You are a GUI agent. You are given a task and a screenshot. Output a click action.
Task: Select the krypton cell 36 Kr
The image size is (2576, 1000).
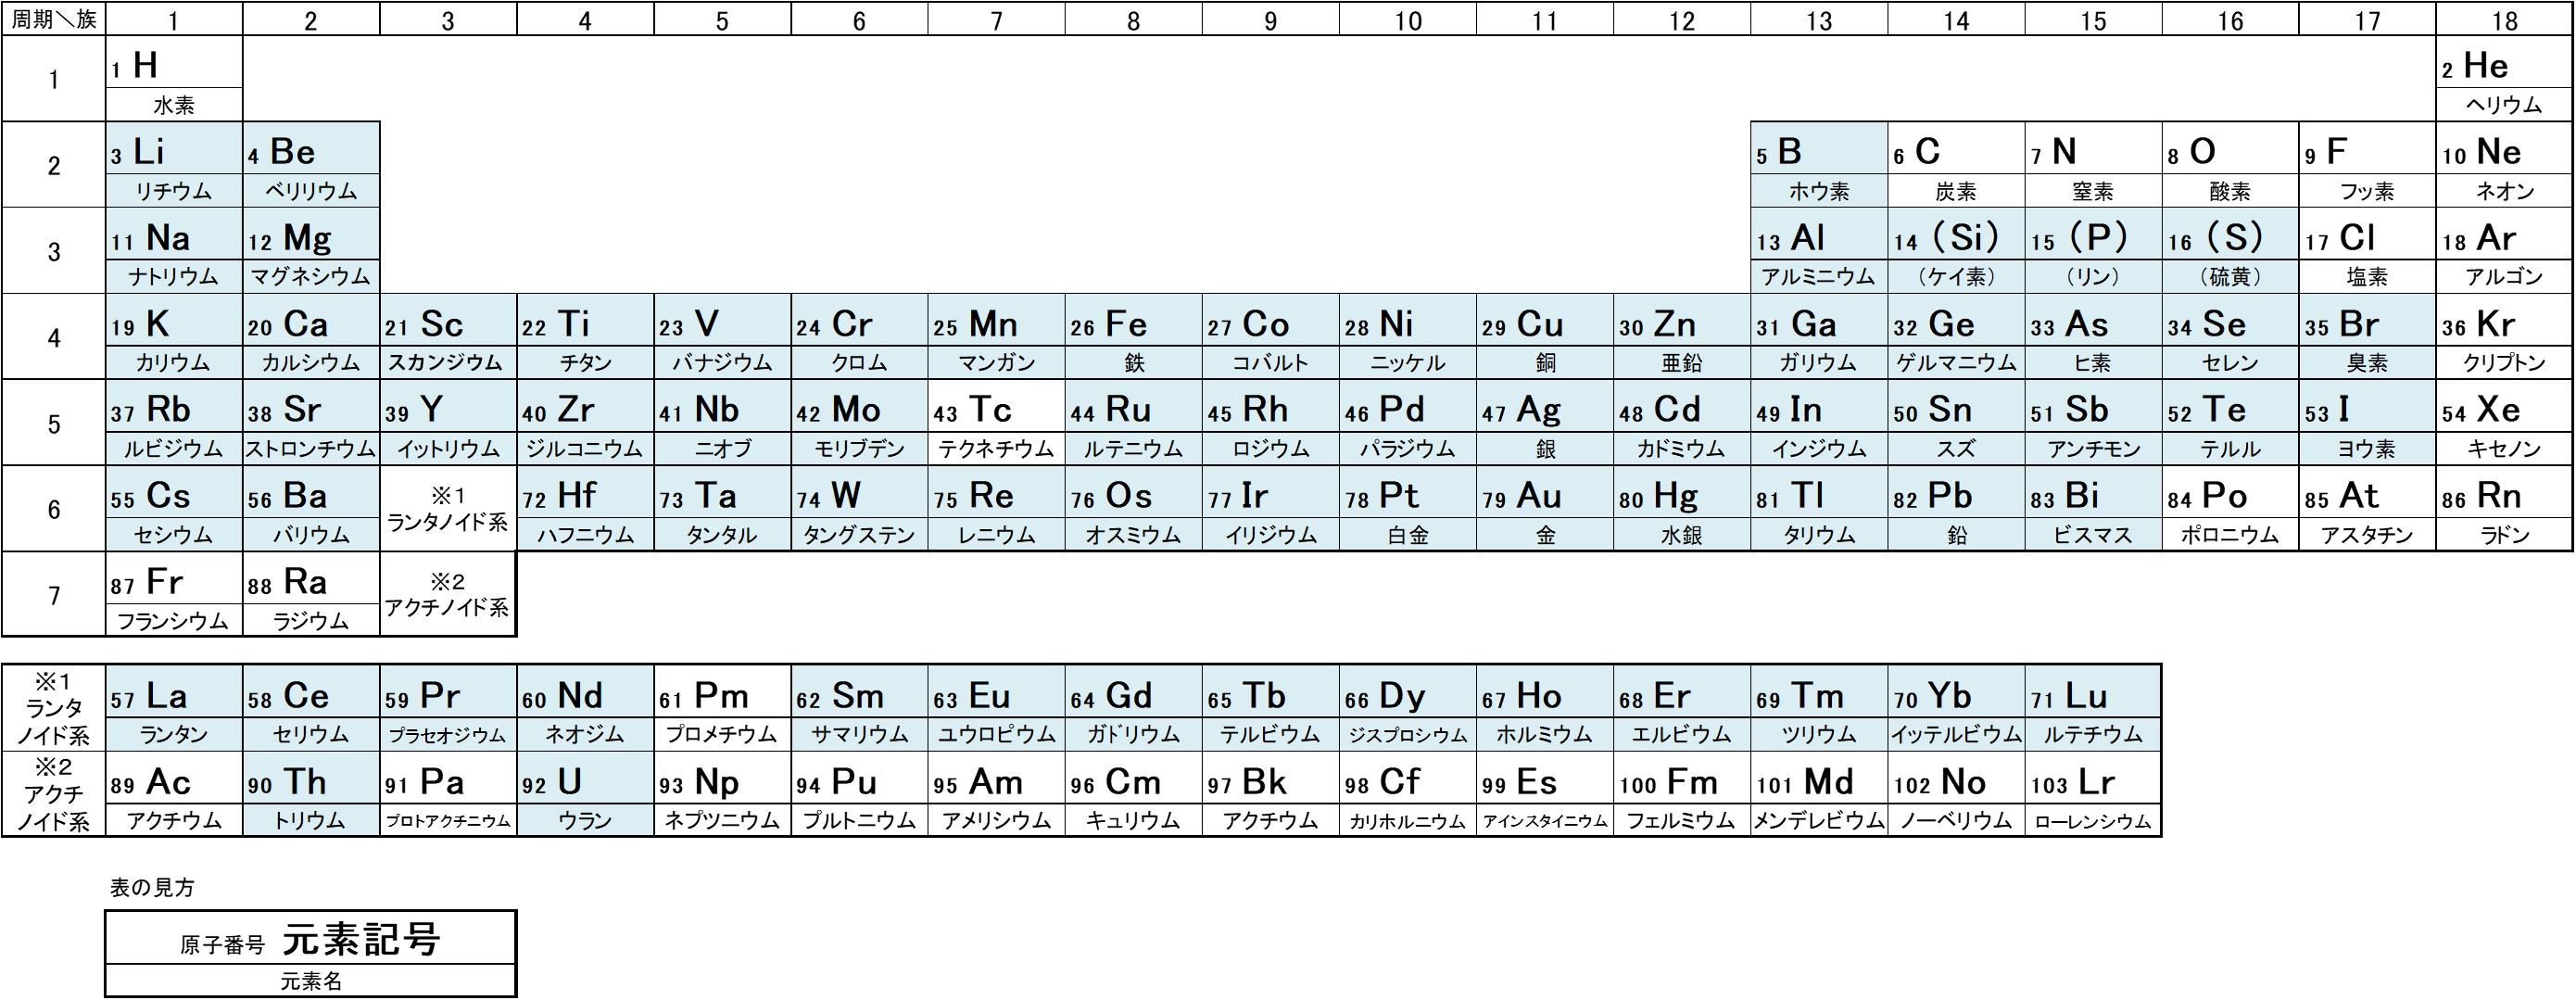coord(2504,337)
